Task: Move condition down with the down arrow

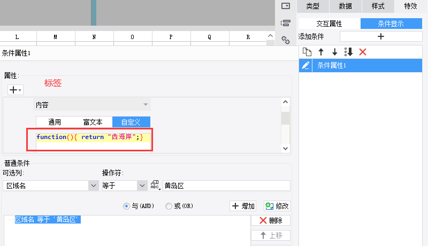Action: pyautogui.click(x=334, y=52)
